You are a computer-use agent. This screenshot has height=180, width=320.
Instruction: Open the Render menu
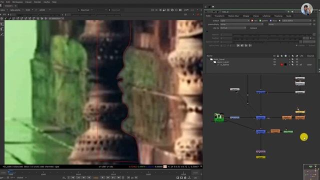click(37, 2)
